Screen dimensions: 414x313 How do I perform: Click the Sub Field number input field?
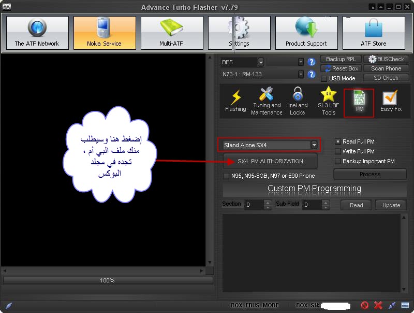click(313, 205)
